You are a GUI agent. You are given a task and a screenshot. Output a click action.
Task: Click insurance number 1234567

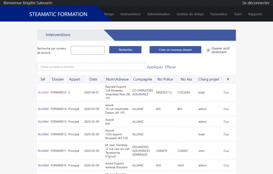(183, 151)
